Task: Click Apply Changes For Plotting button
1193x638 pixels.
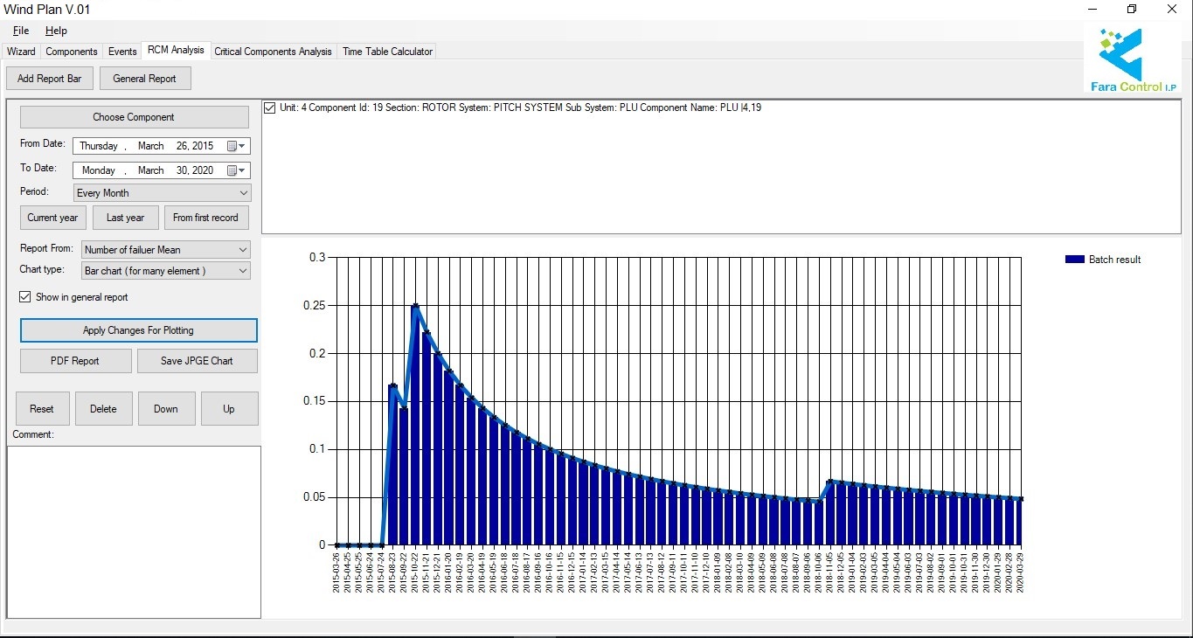Action: click(x=138, y=330)
